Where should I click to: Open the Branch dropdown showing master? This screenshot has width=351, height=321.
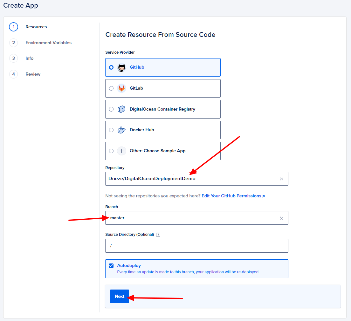196,218
